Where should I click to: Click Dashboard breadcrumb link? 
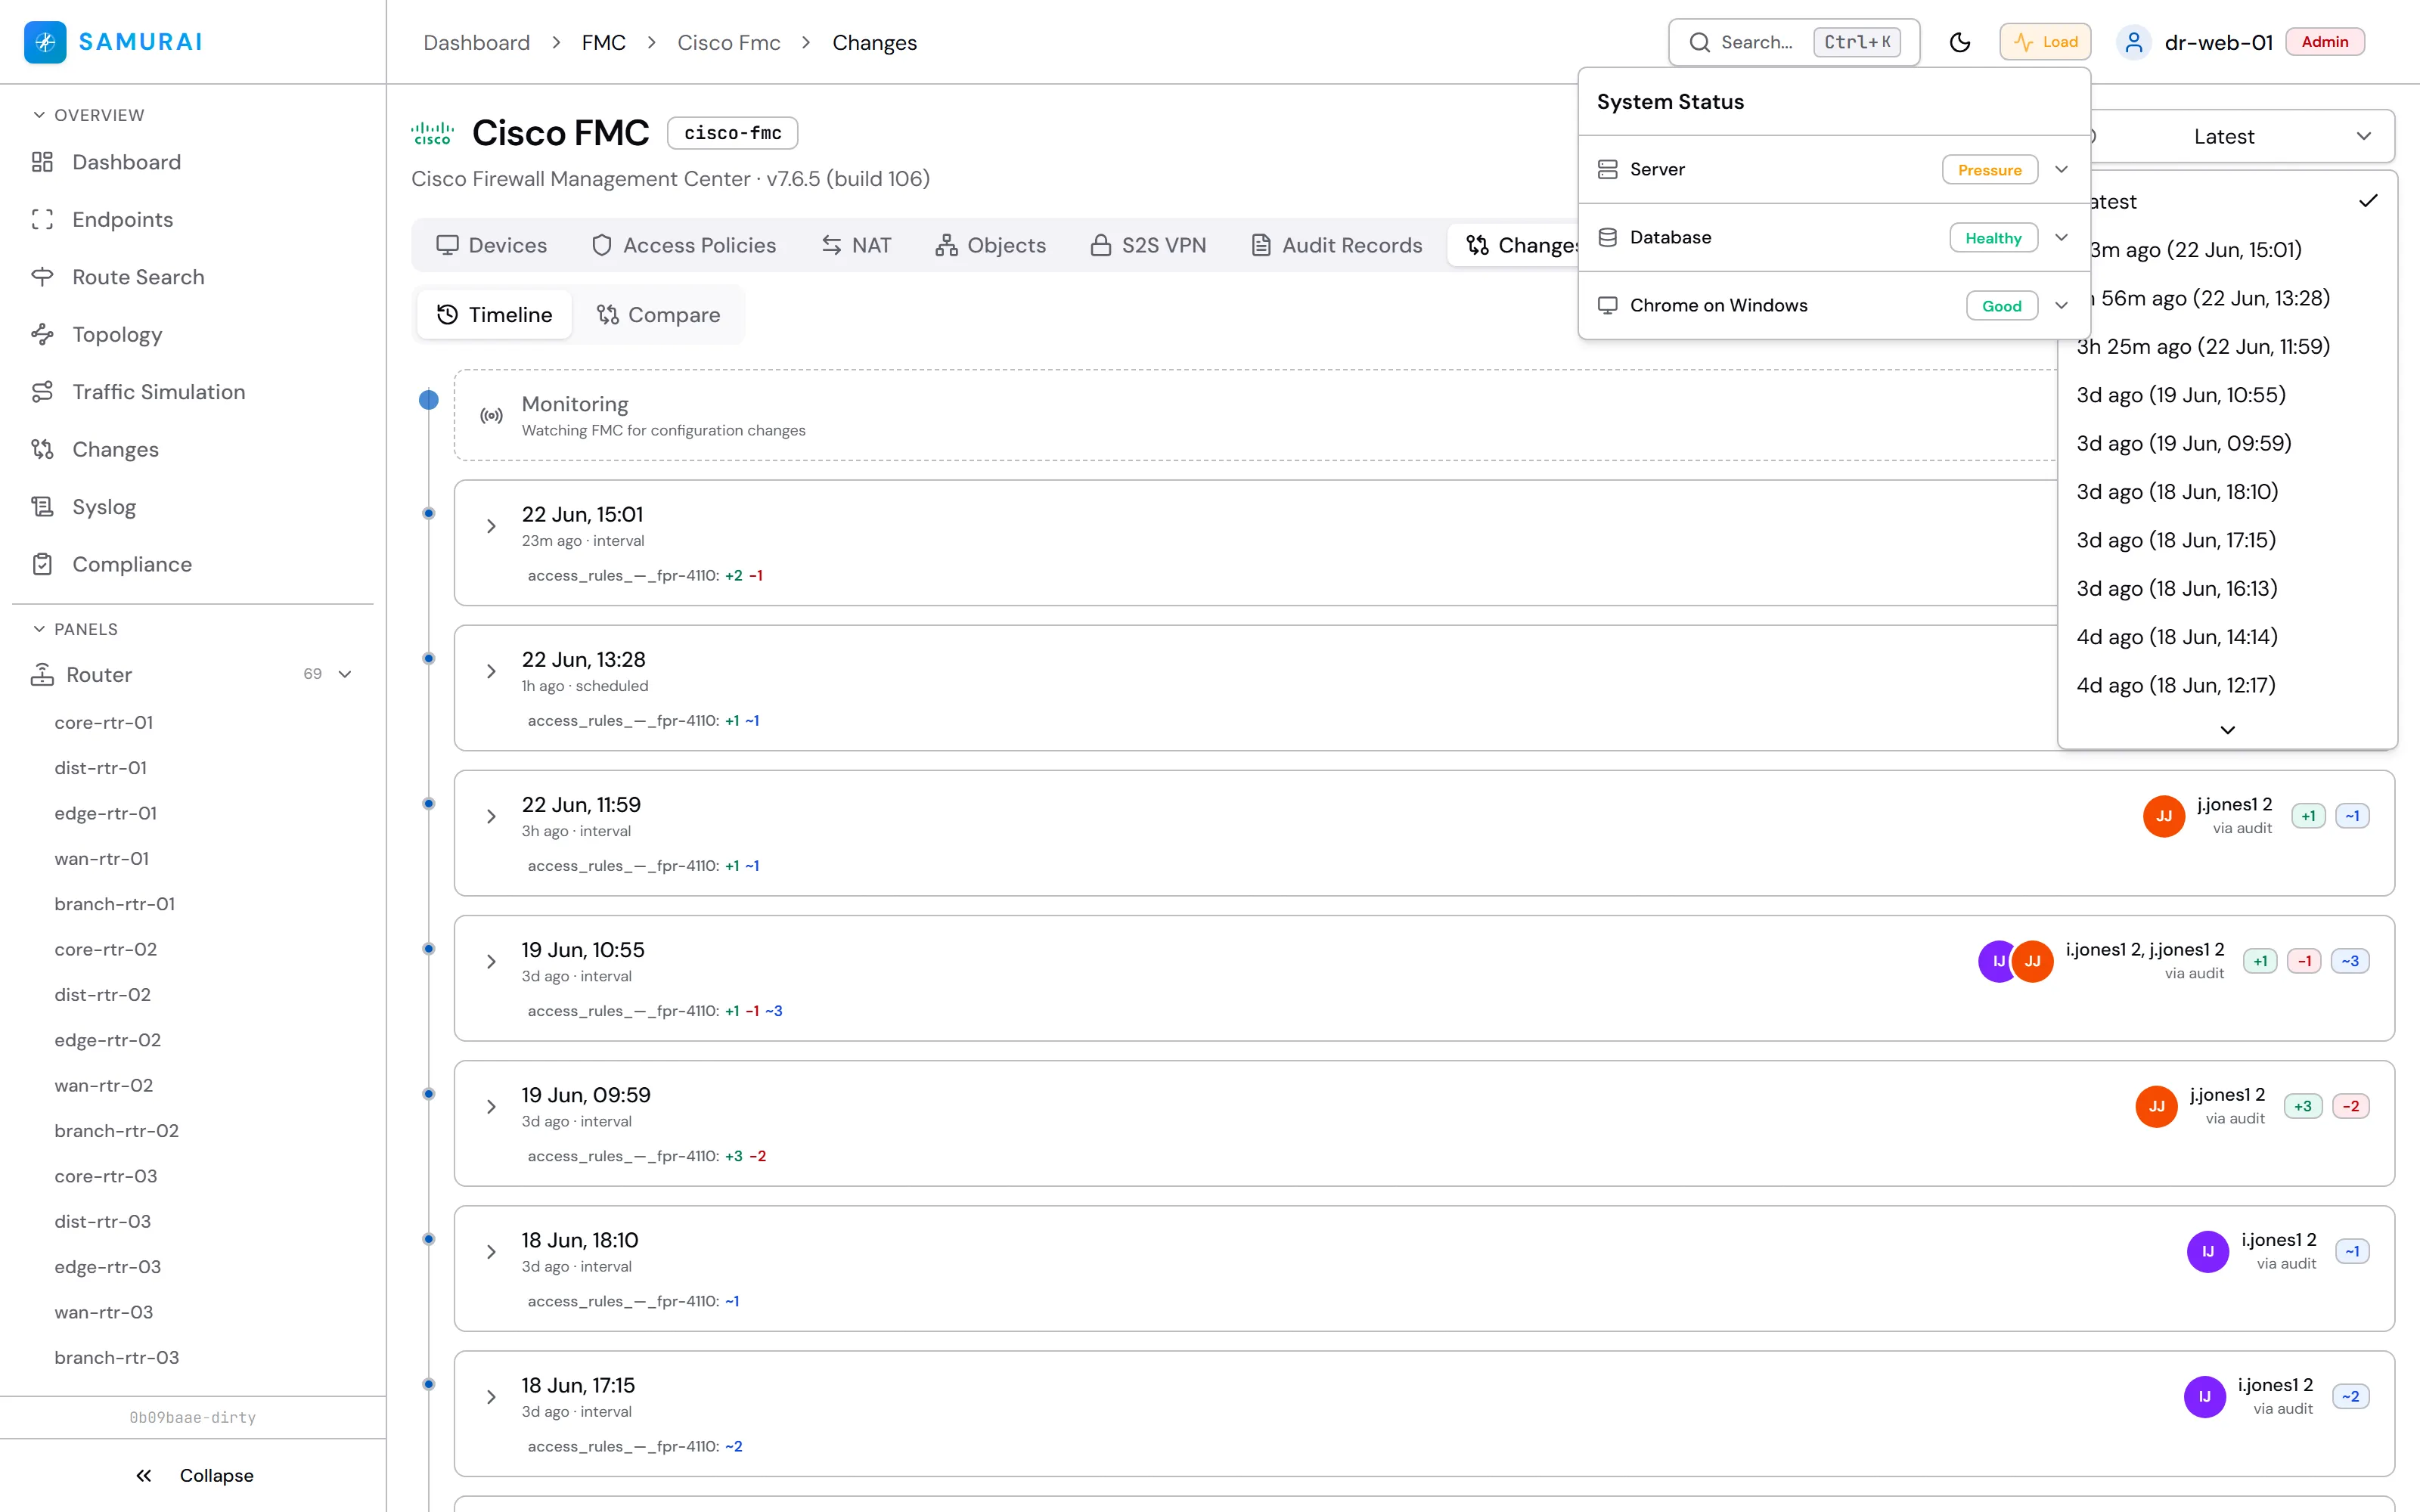(x=477, y=42)
